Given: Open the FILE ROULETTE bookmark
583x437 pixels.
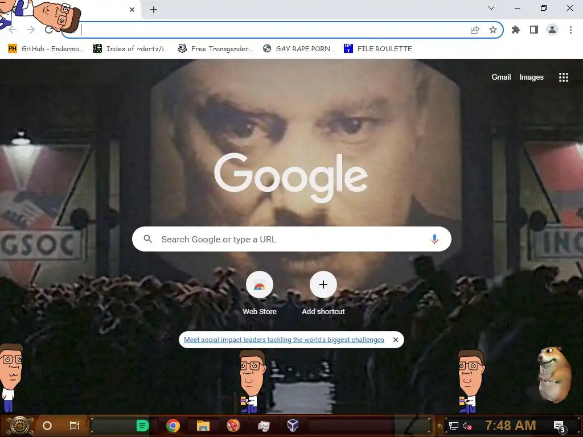Looking at the screenshot, I should click(x=378, y=49).
